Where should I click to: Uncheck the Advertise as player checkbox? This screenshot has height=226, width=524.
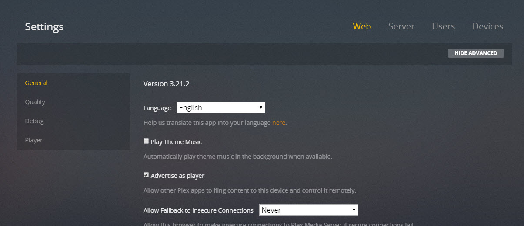(x=146, y=175)
